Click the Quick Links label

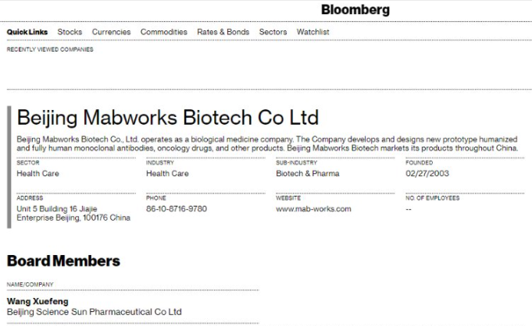[x=27, y=32]
